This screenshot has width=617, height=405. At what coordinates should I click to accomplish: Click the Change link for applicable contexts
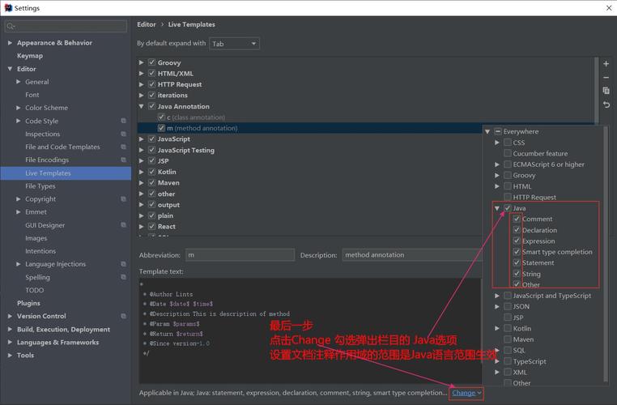(463, 393)
